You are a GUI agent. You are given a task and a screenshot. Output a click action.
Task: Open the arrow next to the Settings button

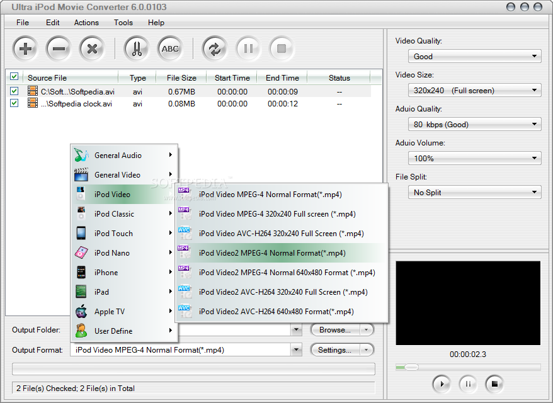coord(367,349)
